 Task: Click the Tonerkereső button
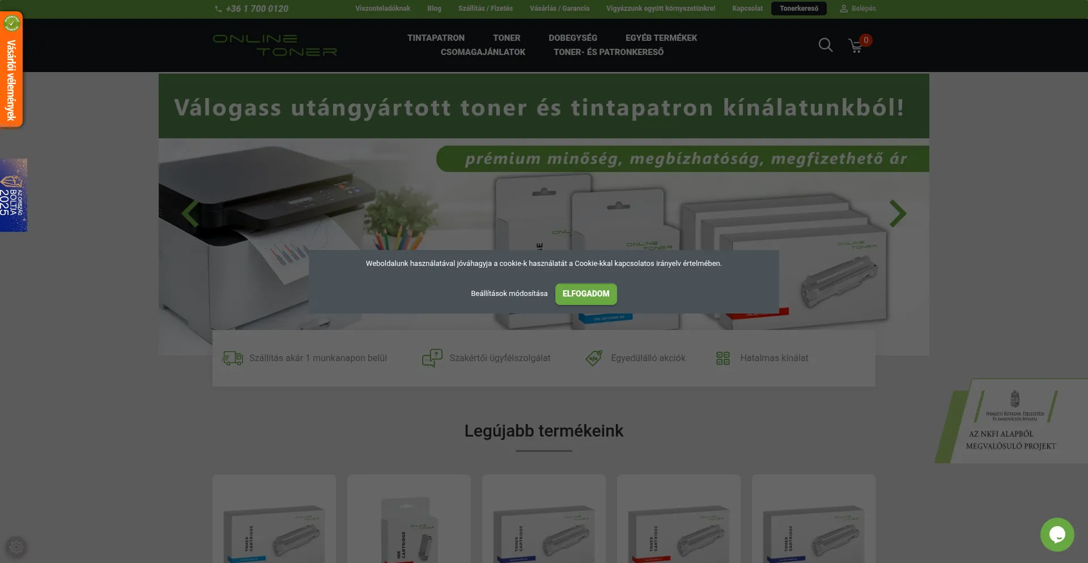pyautogui.click(x=799, y=9)
